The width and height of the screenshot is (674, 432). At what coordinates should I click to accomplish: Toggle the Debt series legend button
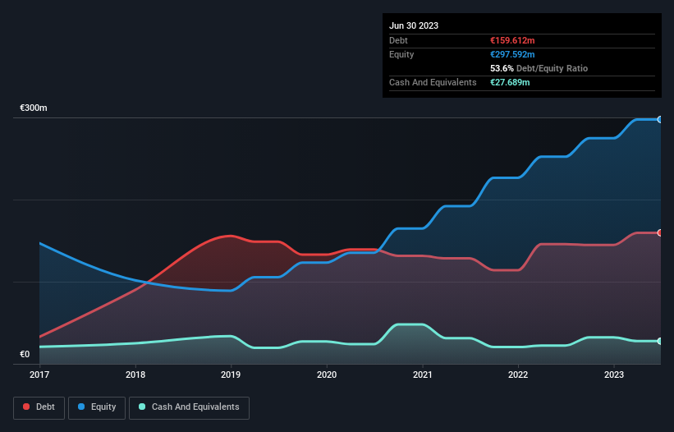39,407
